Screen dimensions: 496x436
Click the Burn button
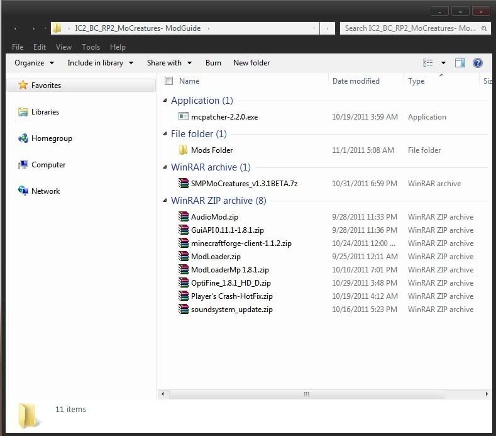click(x=213, y=63)
